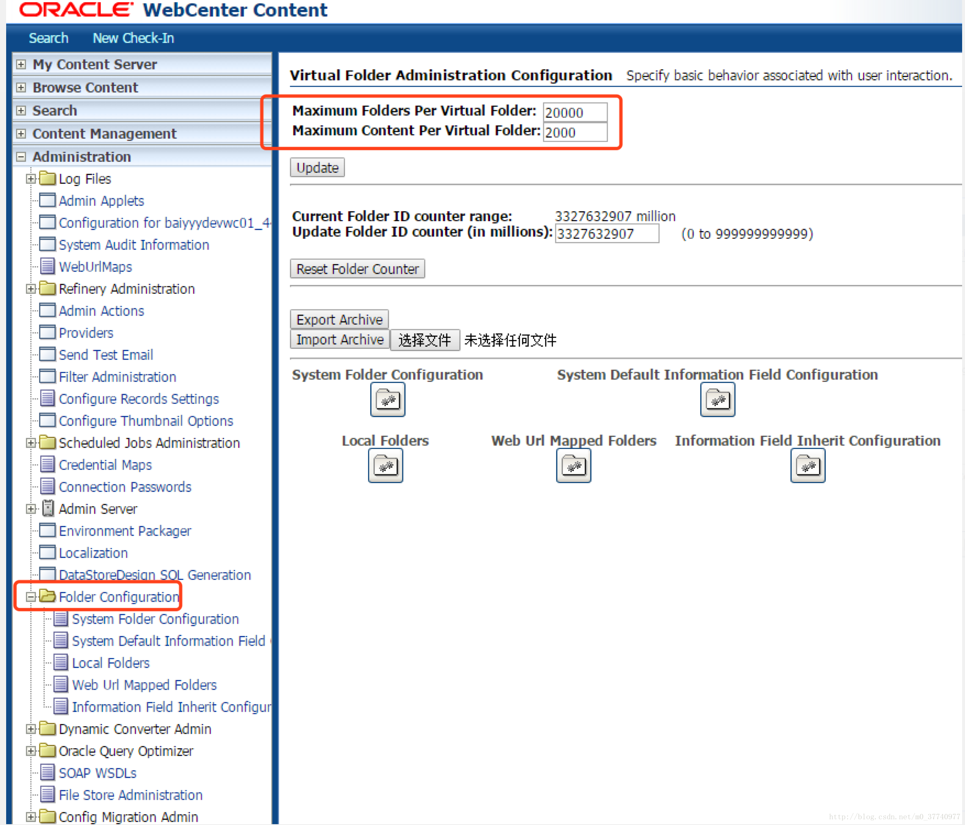Click the Log Files folder icon
Image resolution: width=965 pixels, height=825 pixels.
48,179
